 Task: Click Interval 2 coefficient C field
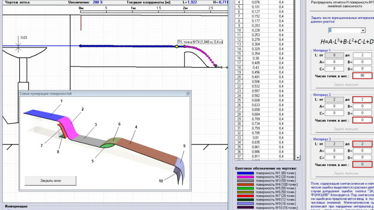[334, 113]
